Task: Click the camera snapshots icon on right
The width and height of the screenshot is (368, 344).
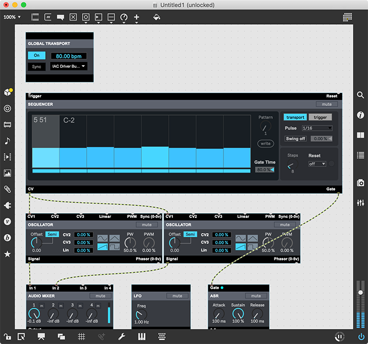Action: coord(361,183)
